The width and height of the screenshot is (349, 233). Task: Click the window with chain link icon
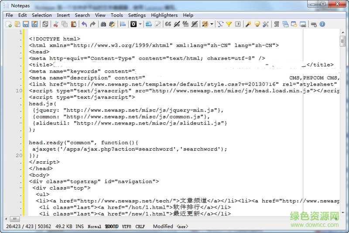tap(303, 24)
